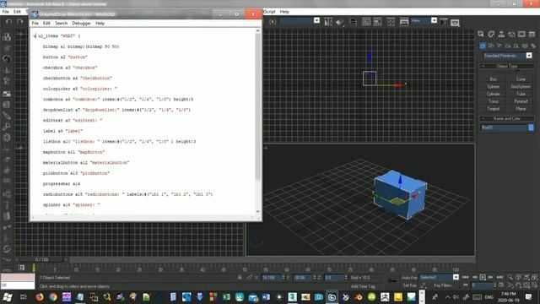The image size is (540, 304).
Task: Click the Tube primitive button
Action: (x=521, y=94)
